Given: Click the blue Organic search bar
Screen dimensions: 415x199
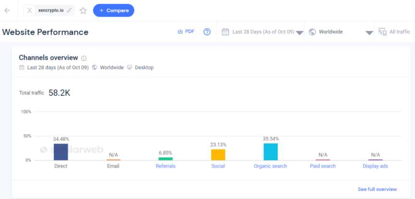Looking at the screenshot, I should coord(270,152).
